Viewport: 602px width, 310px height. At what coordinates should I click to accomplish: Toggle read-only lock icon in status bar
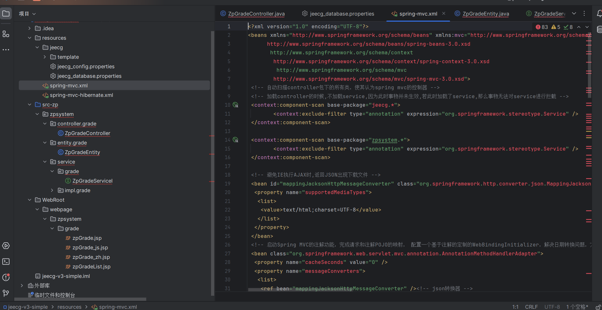(x=598, y=307)
